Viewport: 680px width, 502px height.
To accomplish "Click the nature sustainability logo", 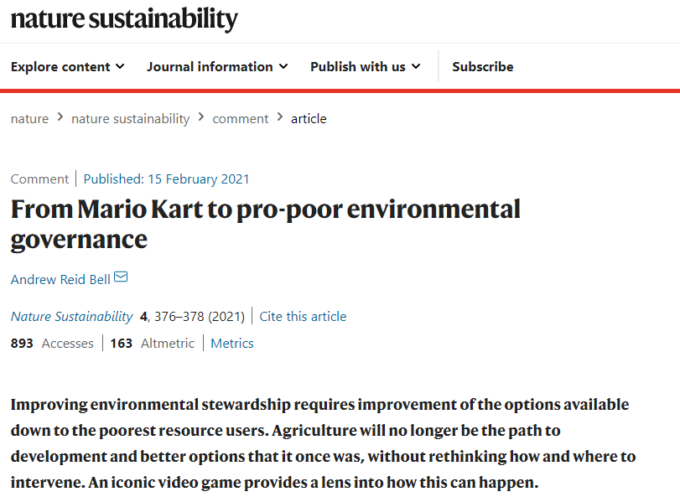I will click(x=124, y=19).
